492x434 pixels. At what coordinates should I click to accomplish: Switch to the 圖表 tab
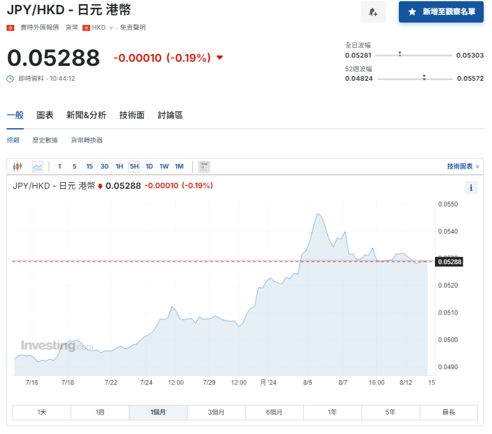pos(45,115)
